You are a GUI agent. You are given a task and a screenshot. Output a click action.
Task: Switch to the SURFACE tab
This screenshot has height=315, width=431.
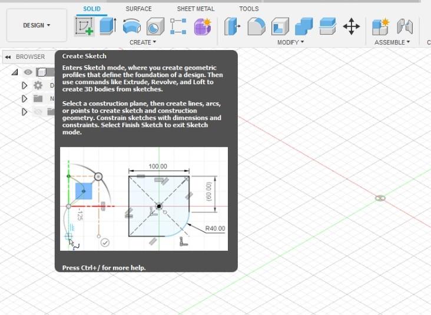pos(138,9)
